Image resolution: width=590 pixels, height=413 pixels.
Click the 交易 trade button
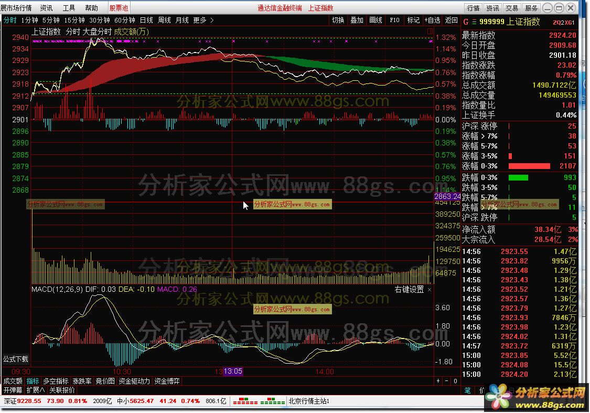(x=512, y=8)
